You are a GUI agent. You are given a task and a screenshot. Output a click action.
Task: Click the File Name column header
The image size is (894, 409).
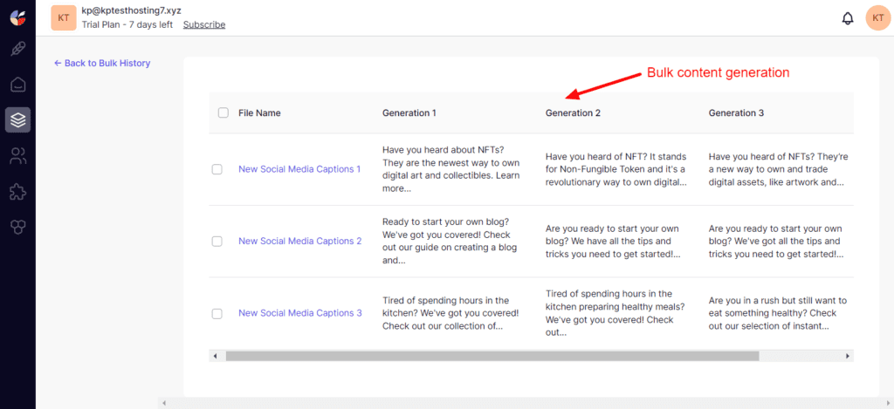pyautogui.click(x=259, y=112)
